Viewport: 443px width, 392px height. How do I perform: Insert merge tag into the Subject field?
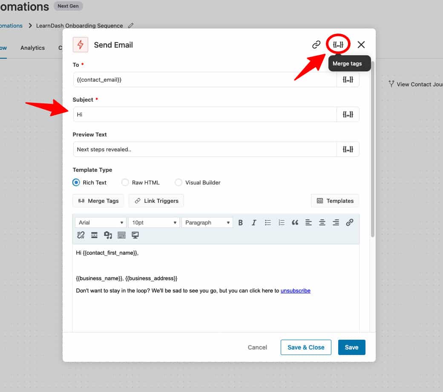pos(348,114)
